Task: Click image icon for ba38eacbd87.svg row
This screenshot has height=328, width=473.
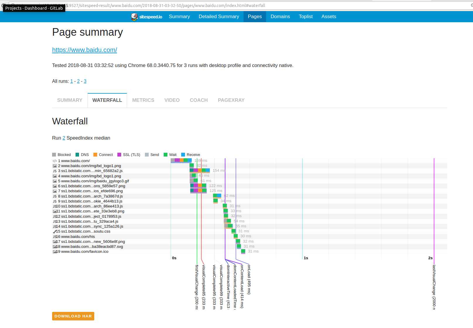Action: (x=55, y=247)
